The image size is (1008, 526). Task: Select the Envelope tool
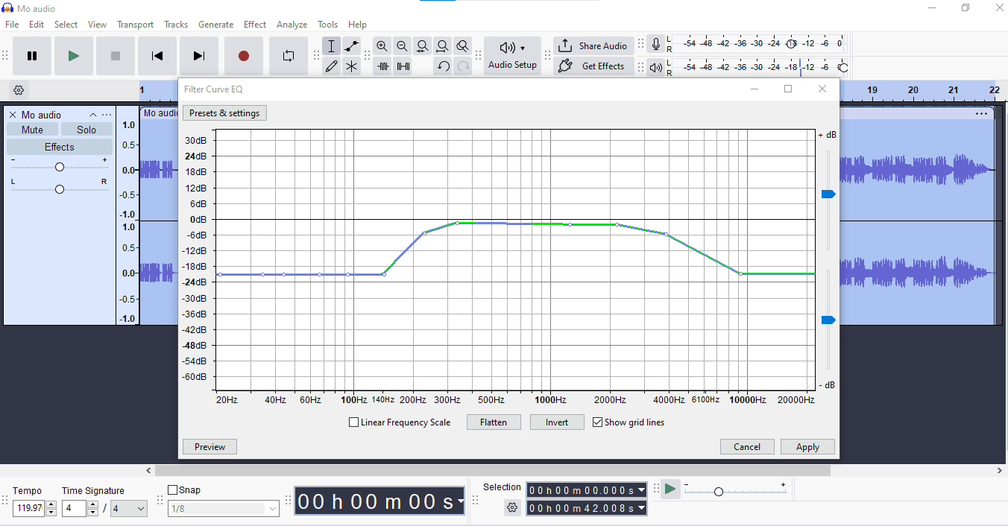pyautogui.click(x=351, y=46)
